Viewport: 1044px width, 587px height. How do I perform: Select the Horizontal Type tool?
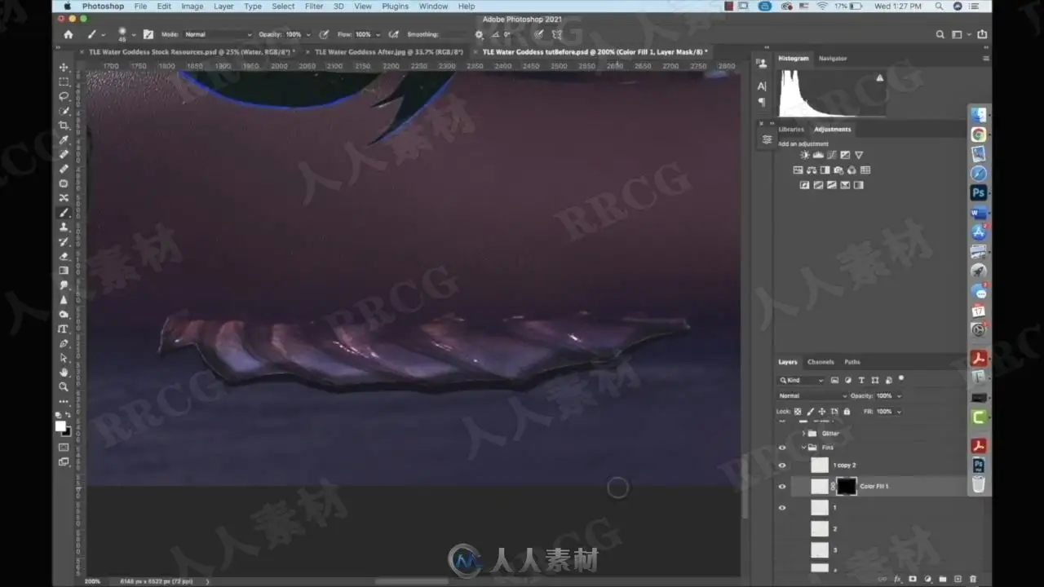(64, 329)
